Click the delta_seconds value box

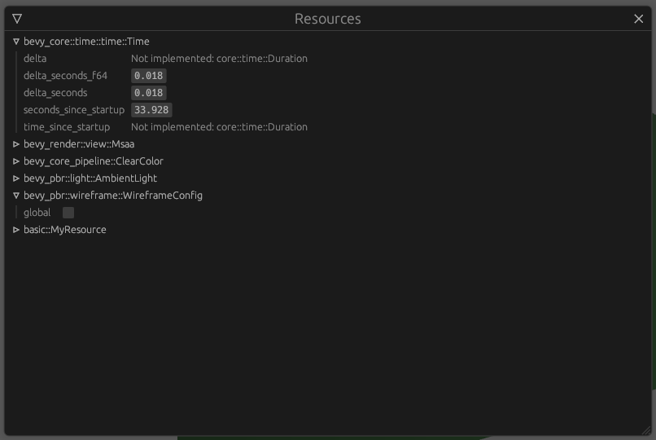149,93
